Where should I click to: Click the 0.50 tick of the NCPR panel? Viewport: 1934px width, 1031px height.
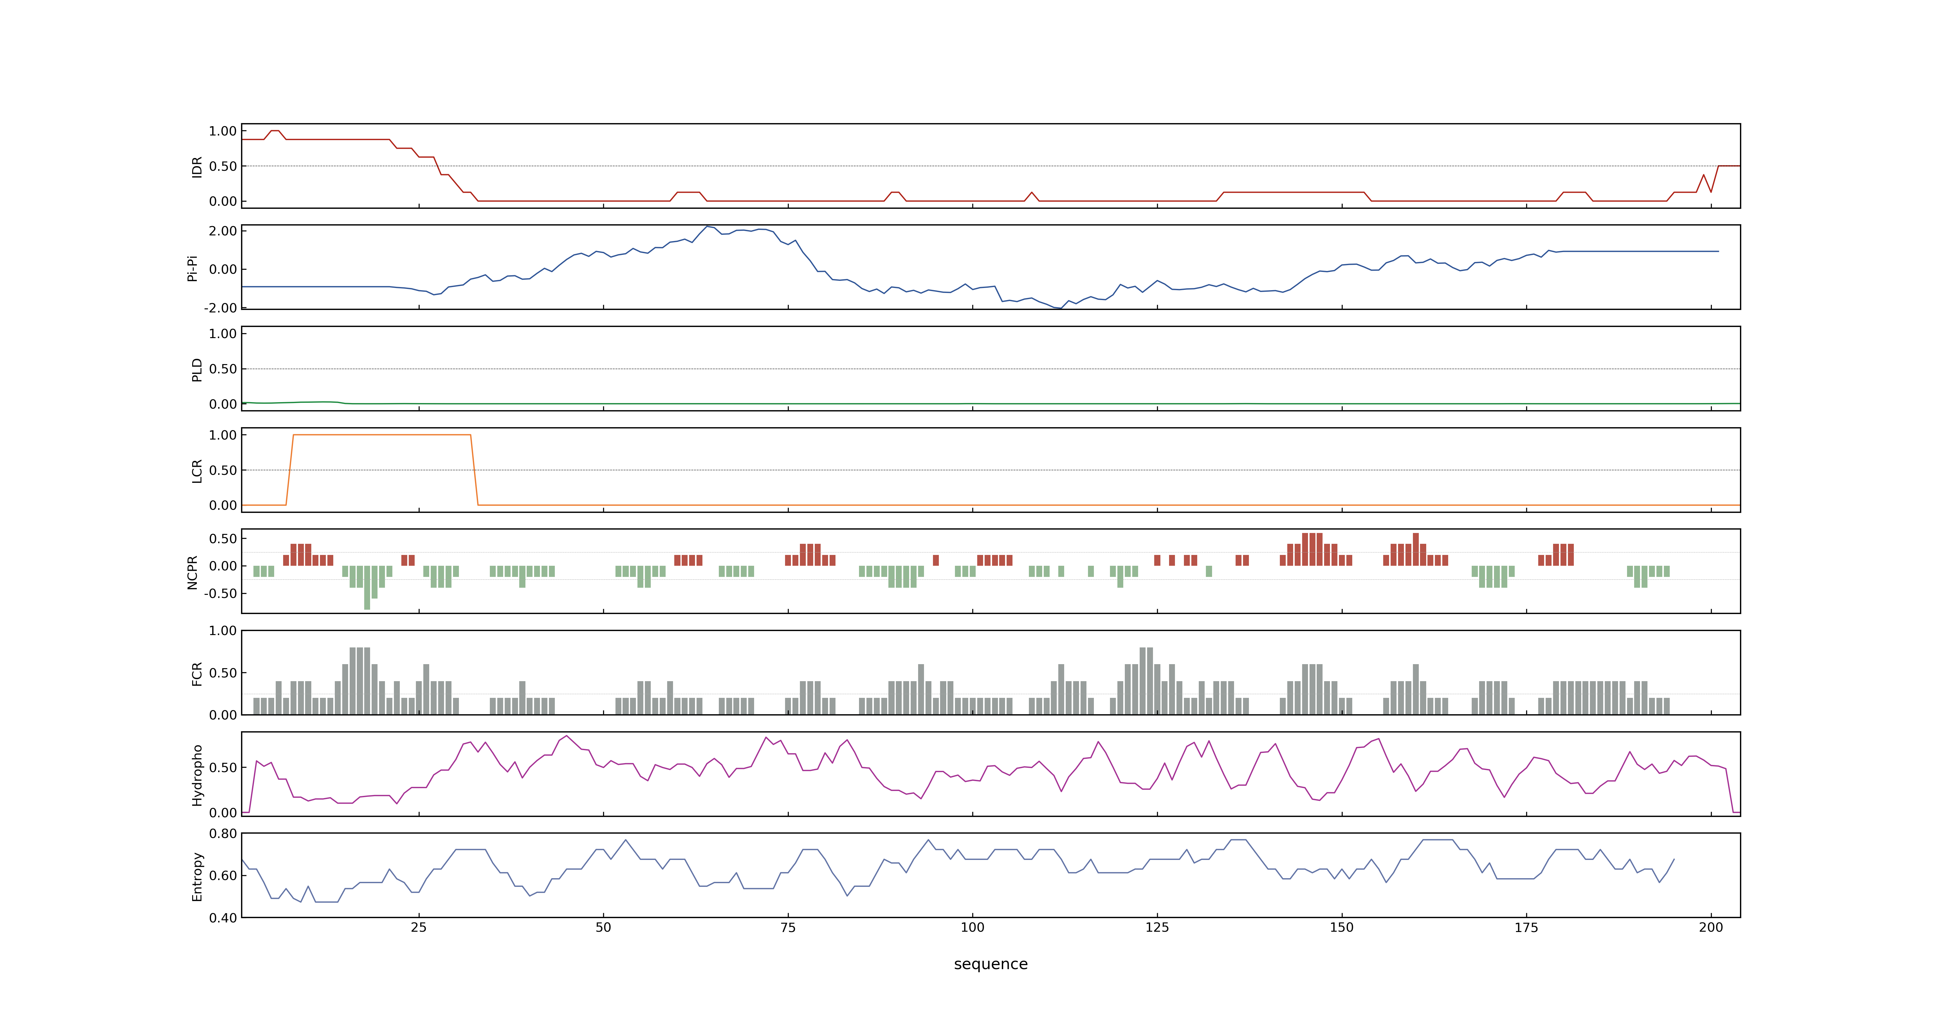223,539
